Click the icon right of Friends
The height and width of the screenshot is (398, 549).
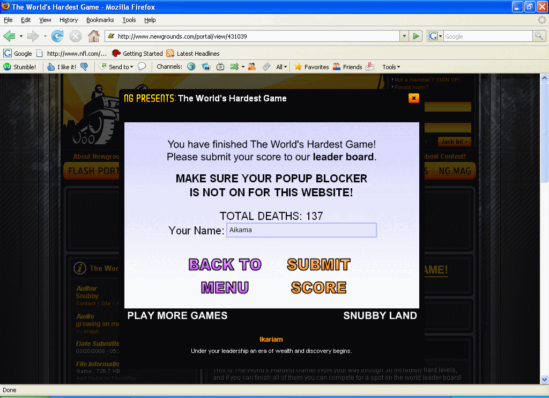point(370,67)
